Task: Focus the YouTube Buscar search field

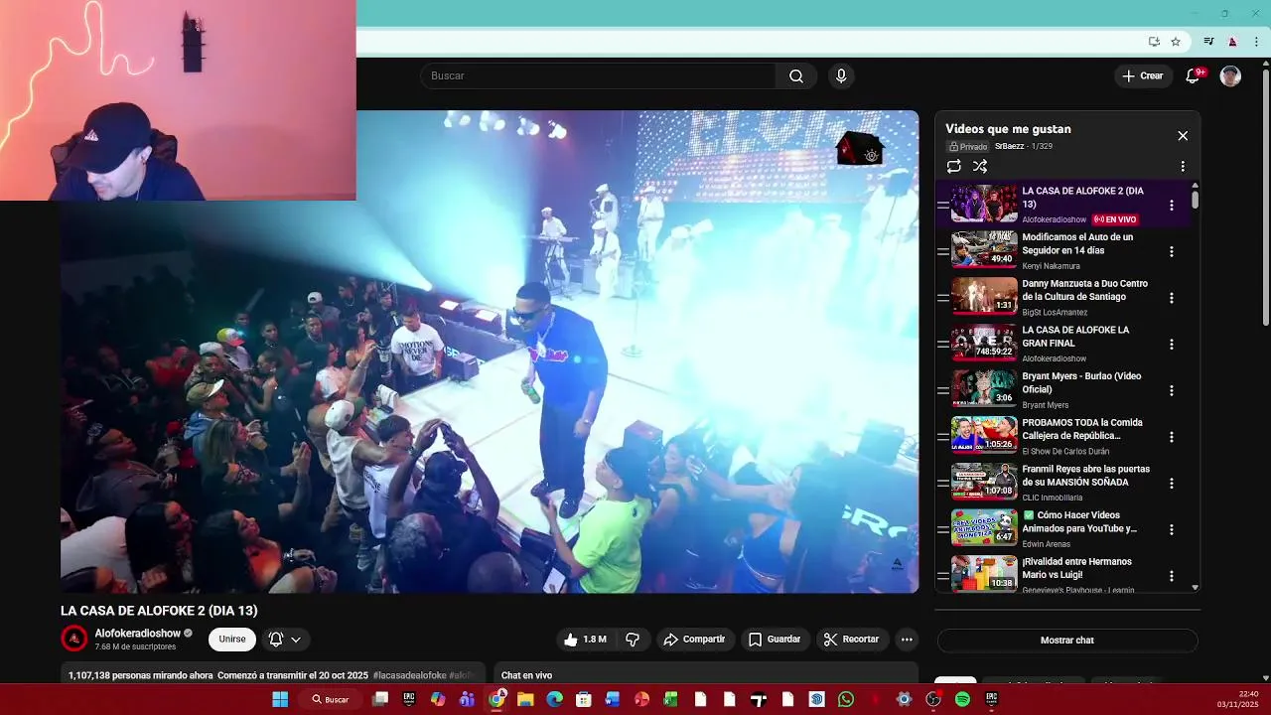Action: (x=599, y=76)
